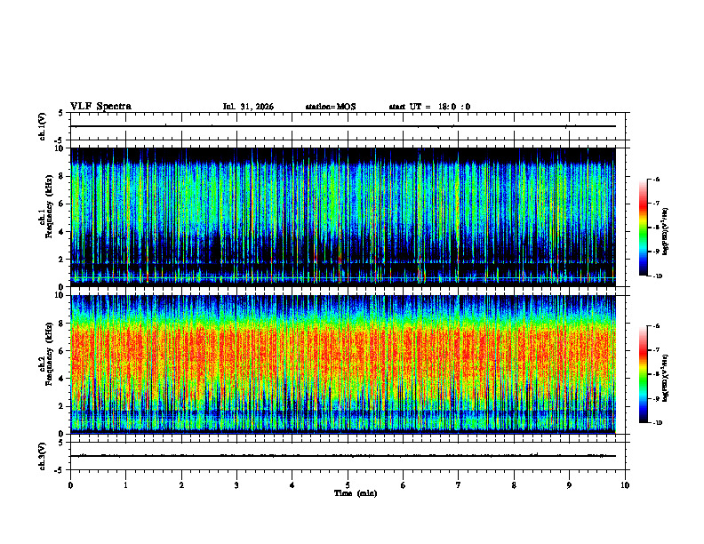Click the "station=MOS" header label
The width and height of the screenshot is (704, 544).
point(331,107)
